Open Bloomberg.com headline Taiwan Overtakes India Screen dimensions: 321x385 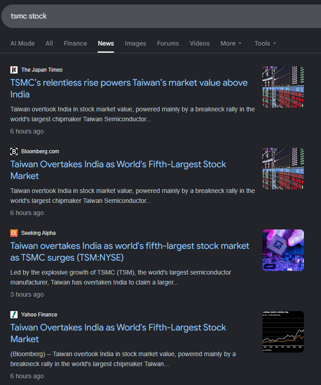(118, 170)
